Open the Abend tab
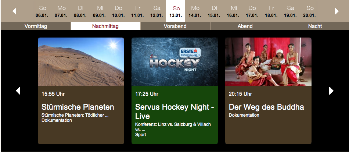 245,26
